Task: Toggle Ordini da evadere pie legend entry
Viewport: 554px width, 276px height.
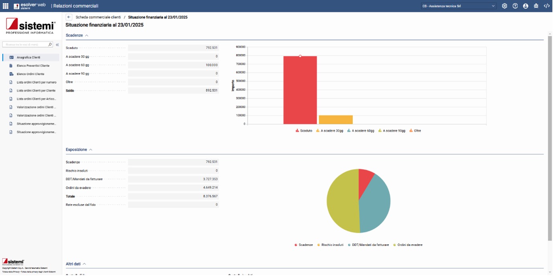Action: coord(408,245)
